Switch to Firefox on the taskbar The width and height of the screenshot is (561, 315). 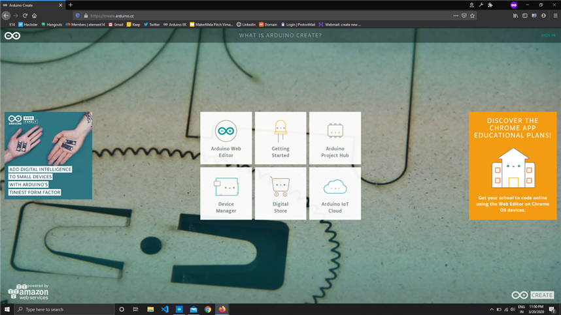click(x=222, y=309)
